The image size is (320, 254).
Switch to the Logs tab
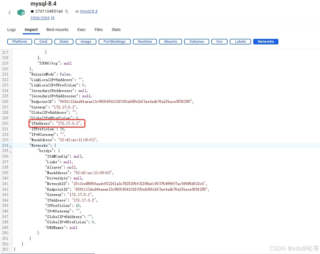11,30
